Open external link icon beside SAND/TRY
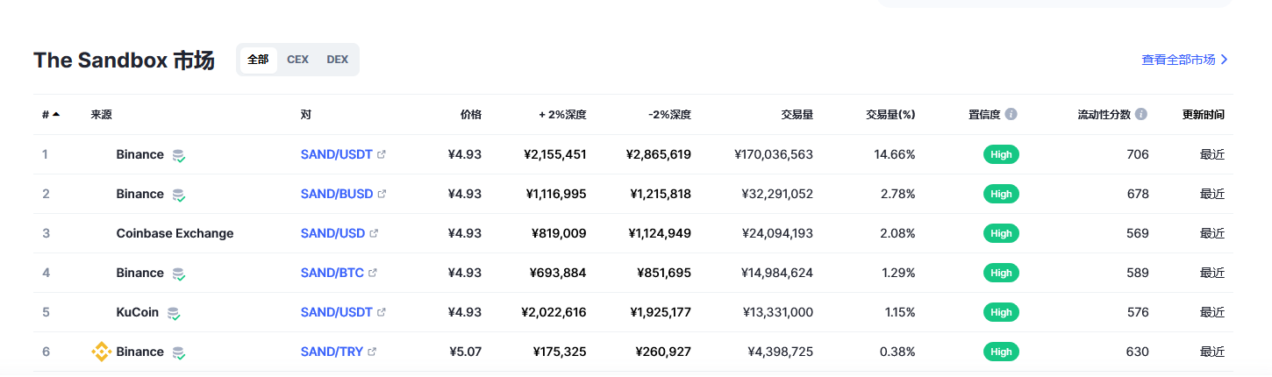This screenshot has height=377, width=1272. click(372, 352)
